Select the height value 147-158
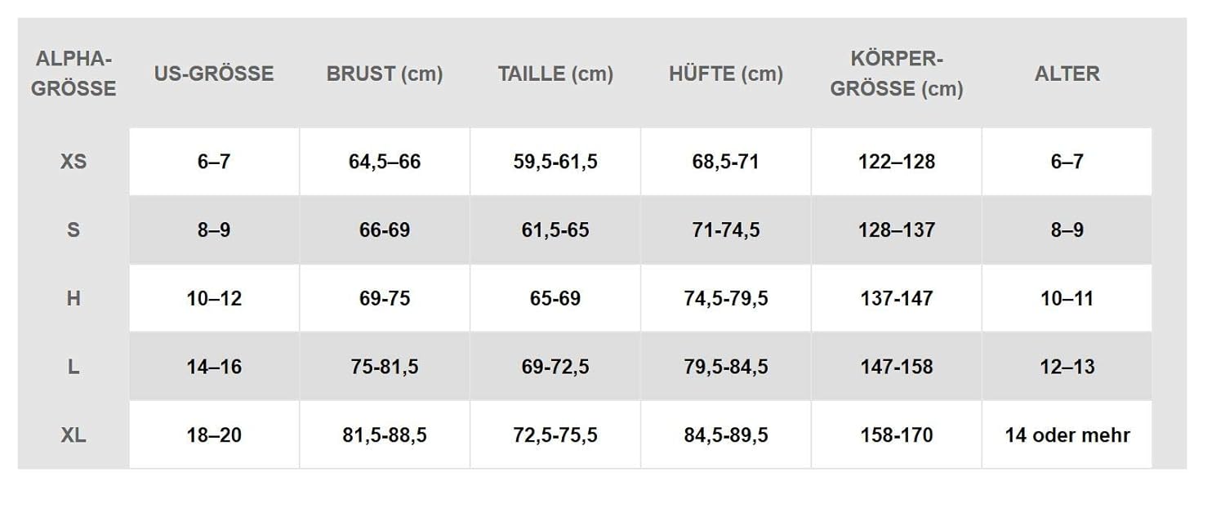This screenshot has height=508, width=1225. 897,367
